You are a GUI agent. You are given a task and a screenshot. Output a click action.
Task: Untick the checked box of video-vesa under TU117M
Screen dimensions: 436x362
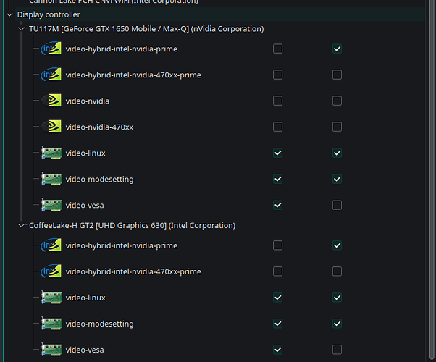[x=278, y=205]
